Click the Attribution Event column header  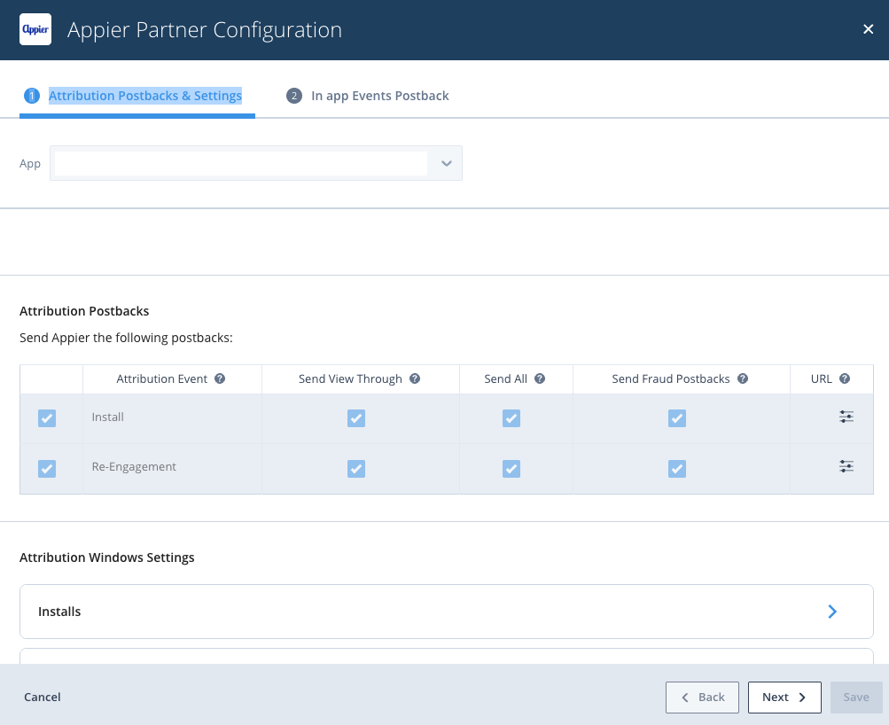(x=161, y=378)
